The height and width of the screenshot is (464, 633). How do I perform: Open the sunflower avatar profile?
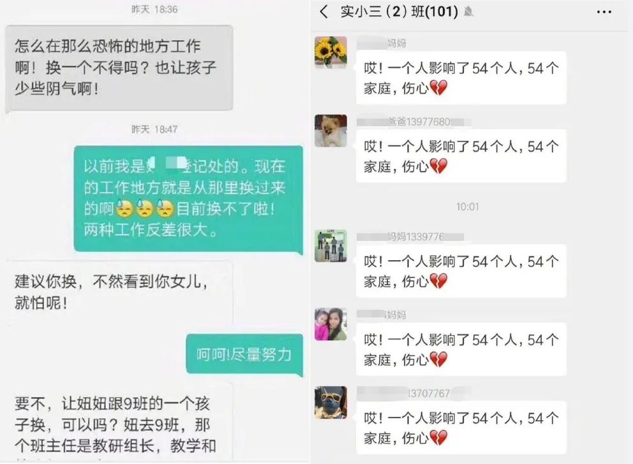[331, 52]
